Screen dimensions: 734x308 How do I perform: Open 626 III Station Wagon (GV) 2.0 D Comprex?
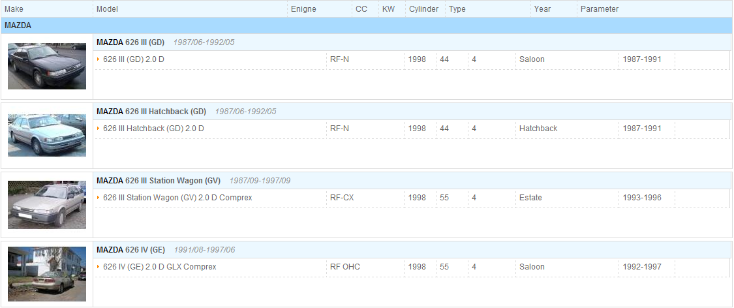(x=177, y=198)
